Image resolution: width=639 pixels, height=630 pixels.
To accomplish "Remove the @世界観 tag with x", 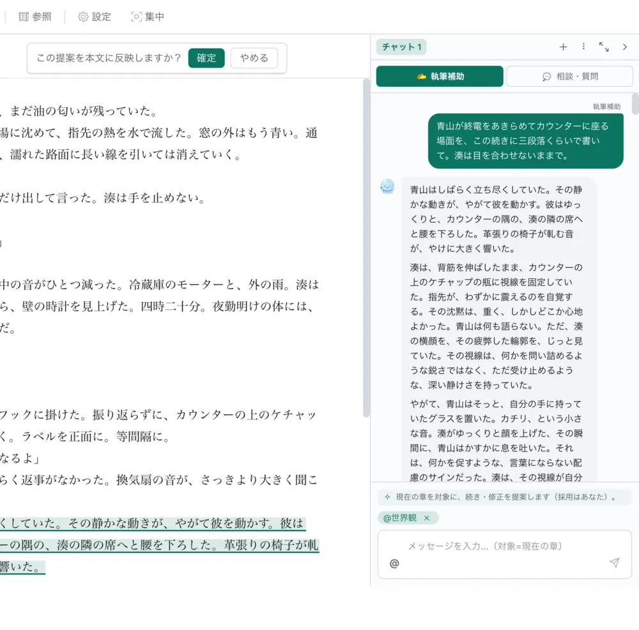I will pos(427,518).
